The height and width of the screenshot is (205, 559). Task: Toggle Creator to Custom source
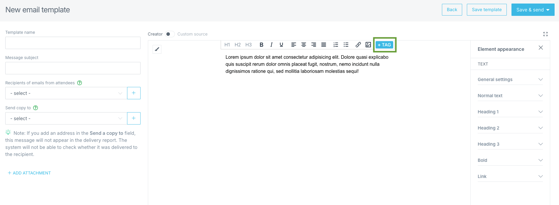[x=170, y=34]
